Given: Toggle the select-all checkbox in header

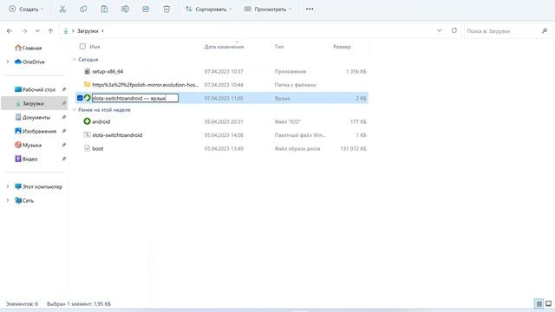Looking at the screenshot, I should pos(82,46).
